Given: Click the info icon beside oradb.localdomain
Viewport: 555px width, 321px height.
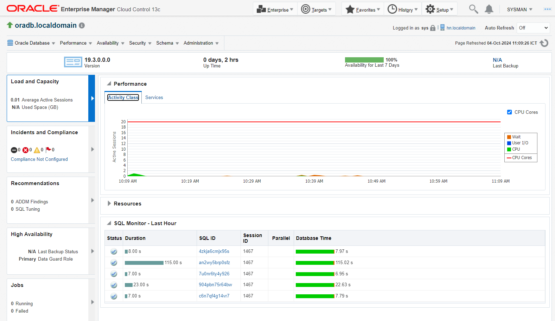Looking at the screenshot, I should coord(82,25).
